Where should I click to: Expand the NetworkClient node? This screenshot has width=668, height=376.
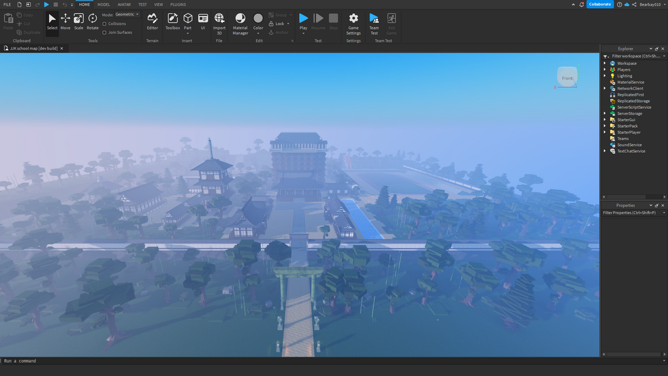(x=605, y=88)
